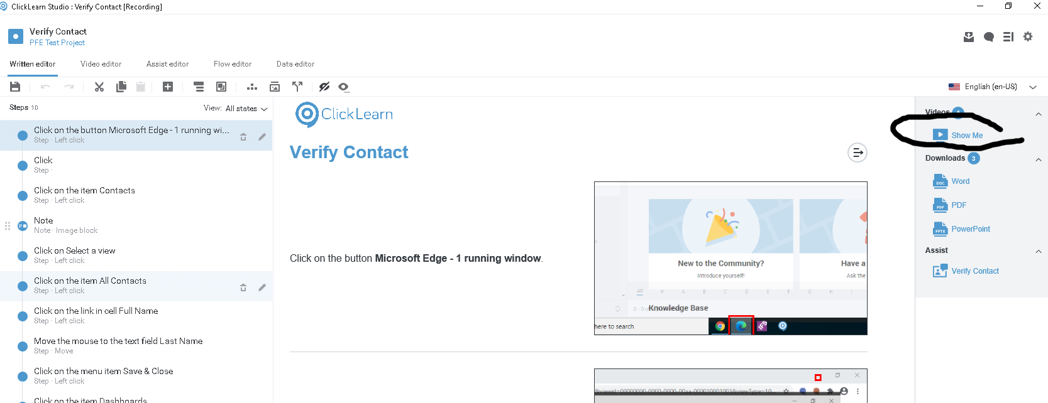Click the Show Me video play icon
The width and height of the screenshot is (1048, 403).
click(940, 134)
